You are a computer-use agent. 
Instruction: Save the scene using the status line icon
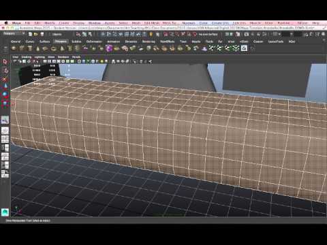tap(42, 34)
